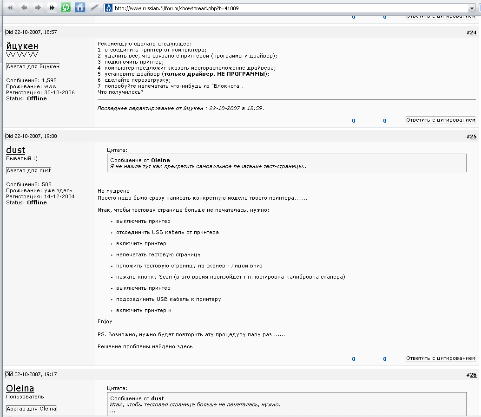Click 'Enjoy' text in dust's post
This screenshot has height=417, width=481.
pos(105,321)
